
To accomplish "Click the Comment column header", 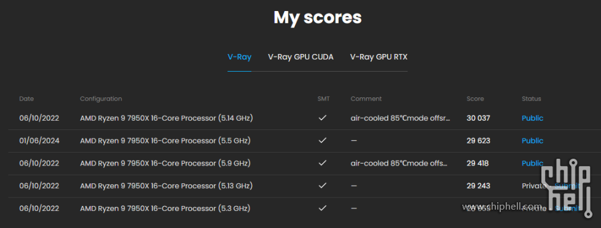I will coord(366,99).
